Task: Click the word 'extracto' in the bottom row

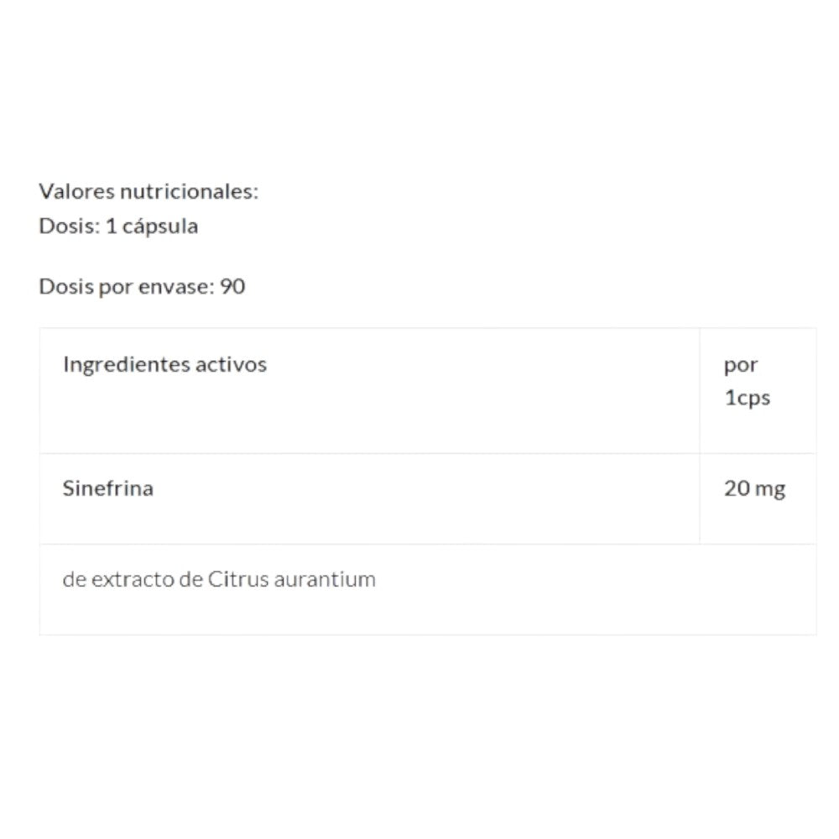Action: pyautogui.click(x=128, y=580)
